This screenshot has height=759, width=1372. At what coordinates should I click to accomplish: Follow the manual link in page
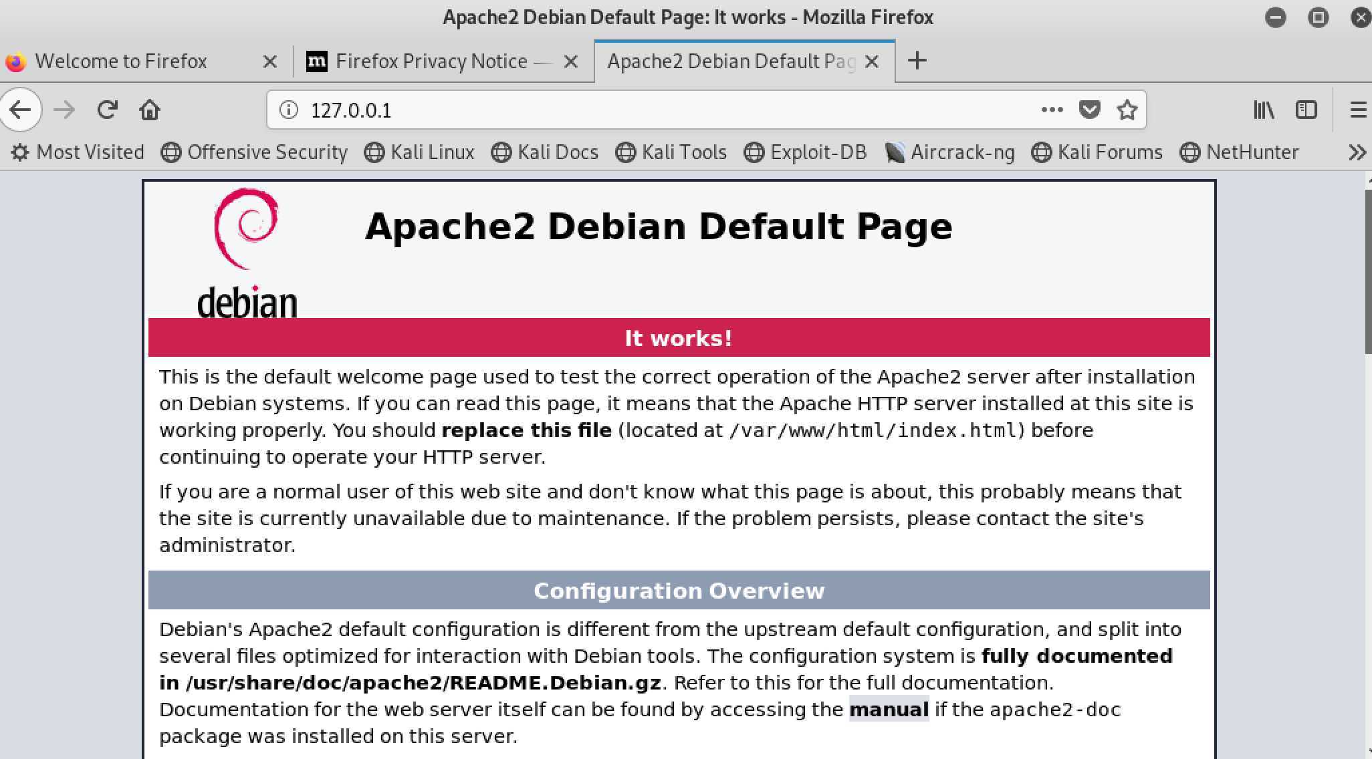click(x=889, y=709)
